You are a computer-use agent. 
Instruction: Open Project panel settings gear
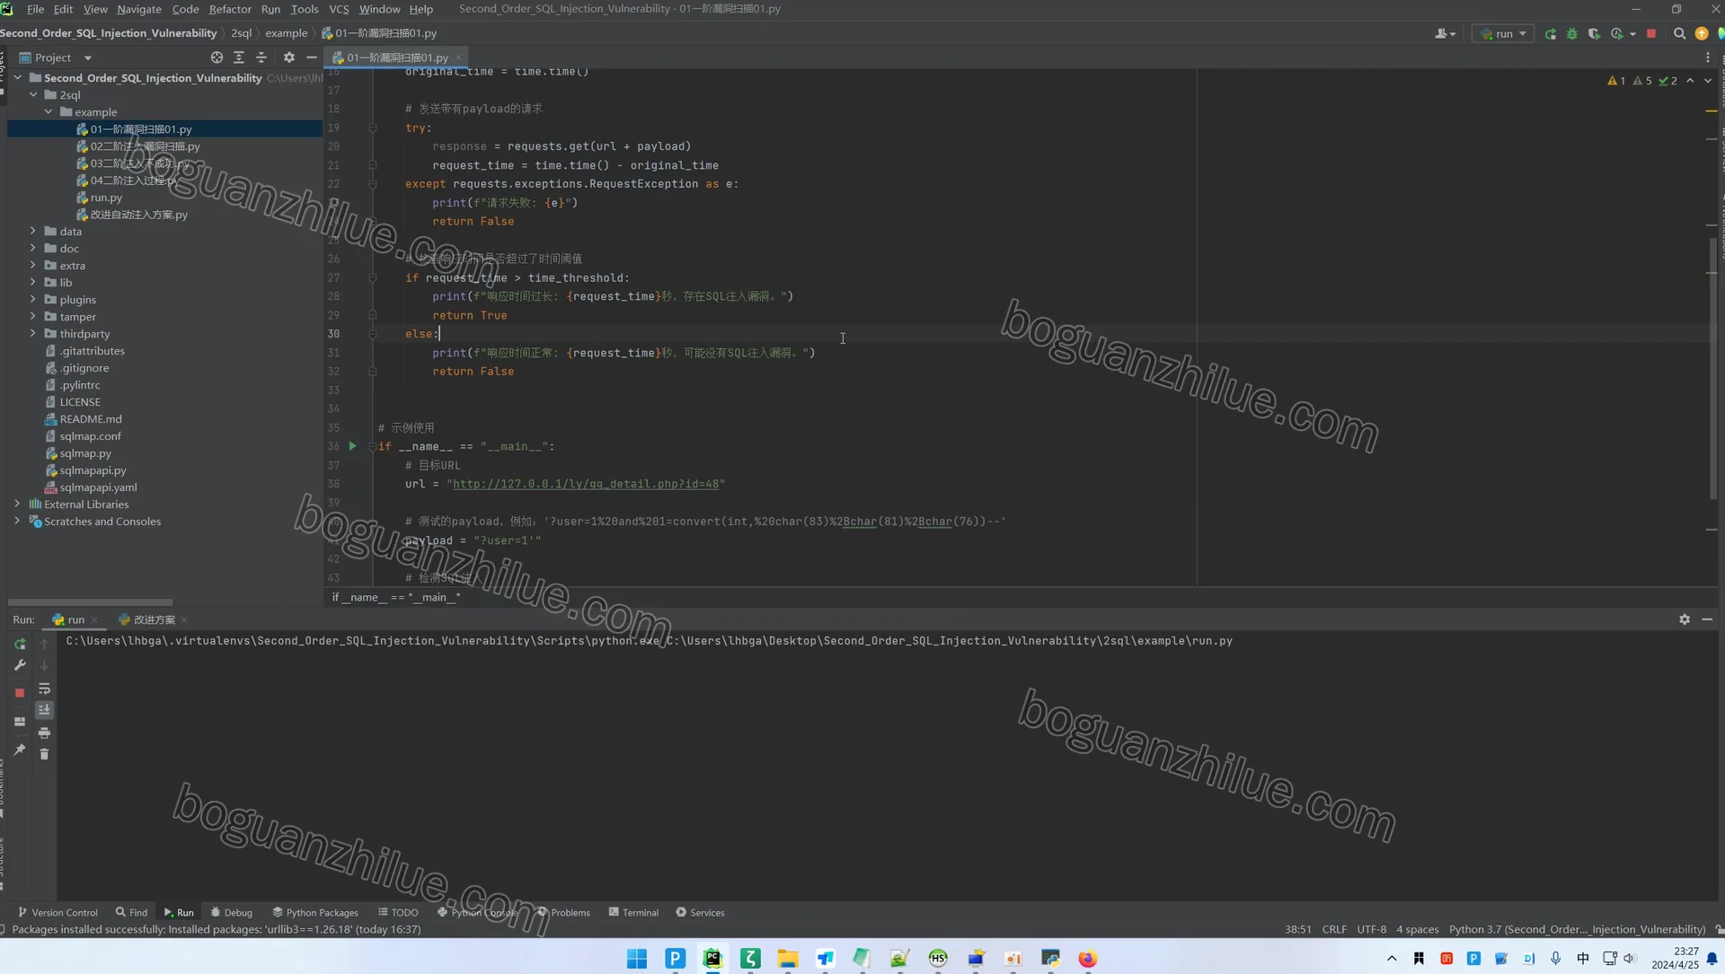(288, 57)
